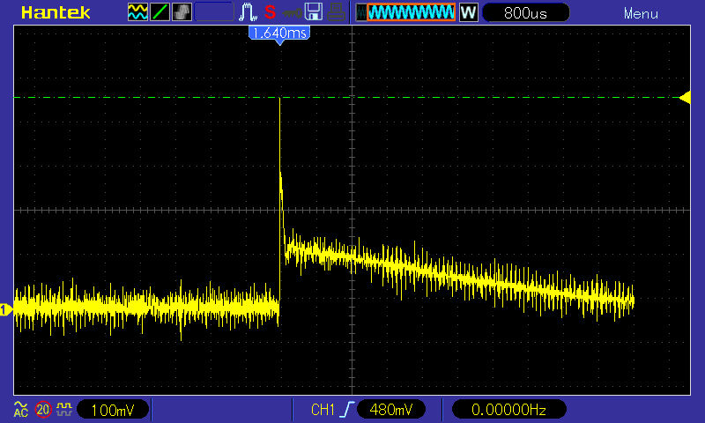This screenshot has width=705, height=423.
Task: Click the printer icon in the toolbar
Action: (336, 12)
